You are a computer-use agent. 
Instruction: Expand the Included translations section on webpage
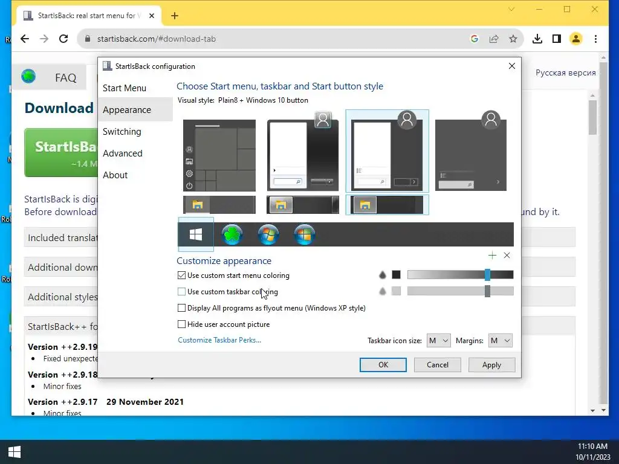coord(62,237)
